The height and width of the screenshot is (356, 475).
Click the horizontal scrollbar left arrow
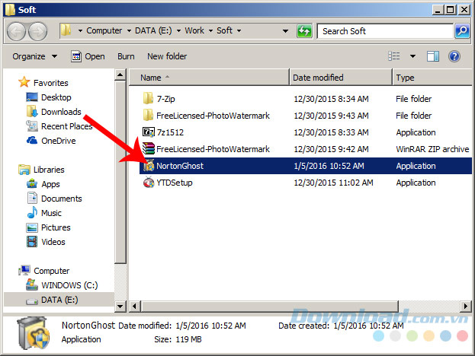(134, 306)
